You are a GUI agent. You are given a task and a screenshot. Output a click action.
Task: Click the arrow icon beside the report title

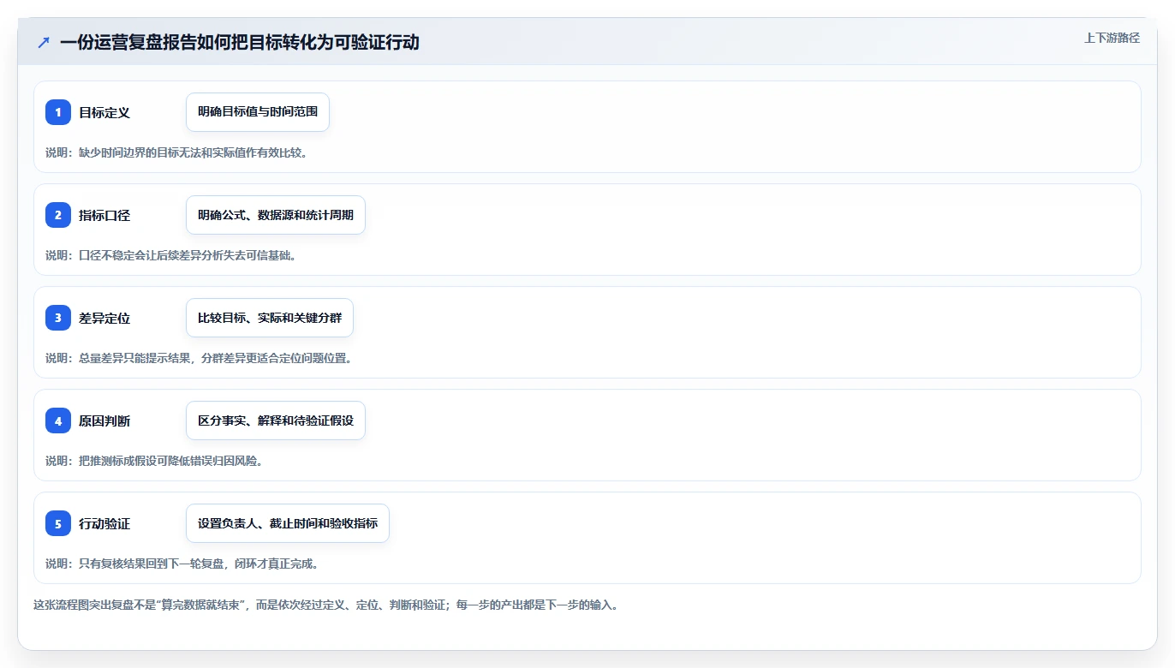[x=44, y=43]
